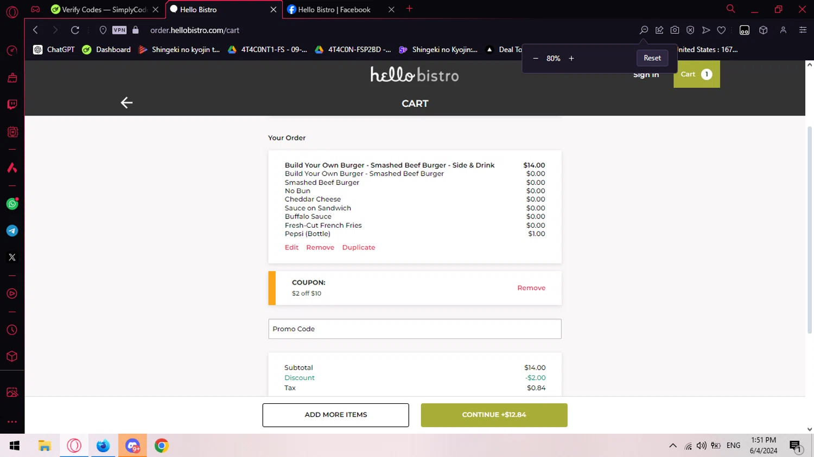Open Aria AI sidebar icon
Screen dimensions: 814x457
point(12,168)
